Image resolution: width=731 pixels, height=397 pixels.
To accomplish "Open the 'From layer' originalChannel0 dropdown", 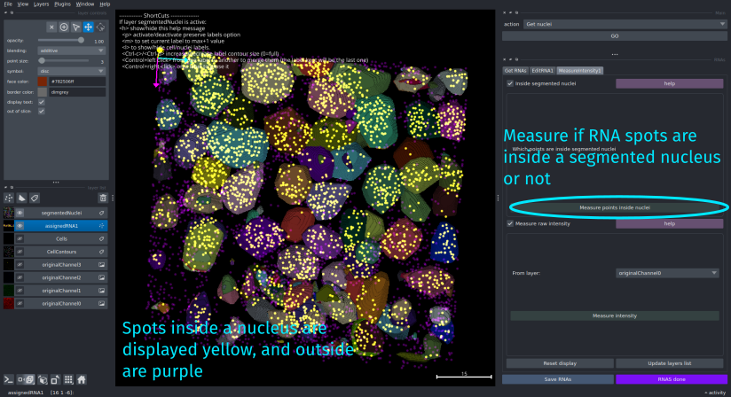I will (667, 273).
